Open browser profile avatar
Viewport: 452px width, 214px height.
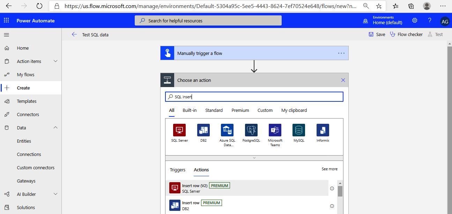(427, 6)
